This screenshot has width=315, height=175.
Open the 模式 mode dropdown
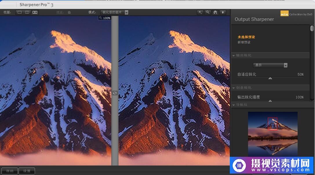(x=114, y=12)
